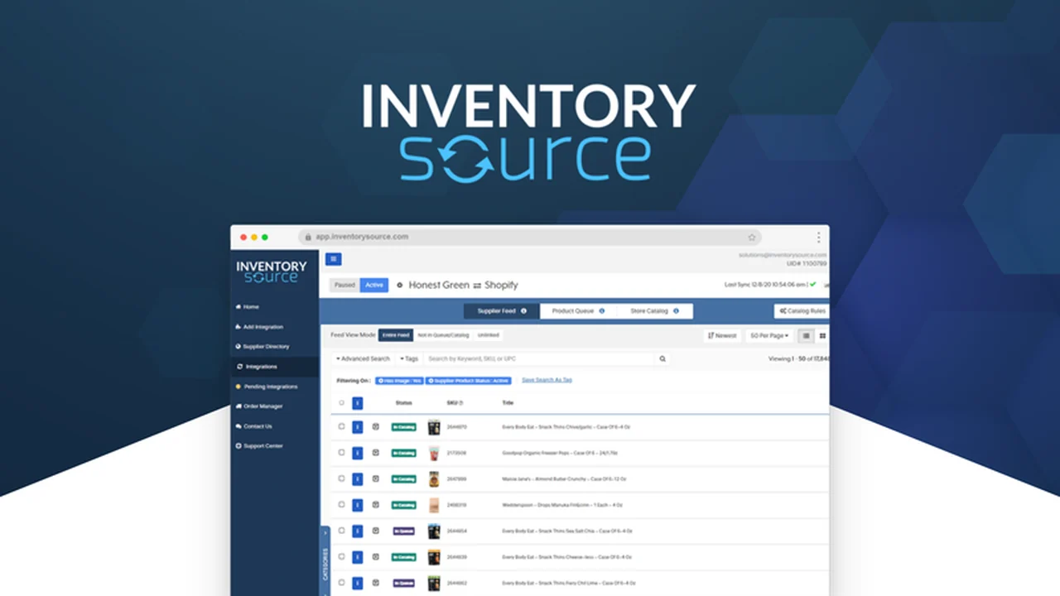This screenshot has height=596, width=1060.
Task: Click the Add Integration sidebar icon
Action: (x=237, y=327)
